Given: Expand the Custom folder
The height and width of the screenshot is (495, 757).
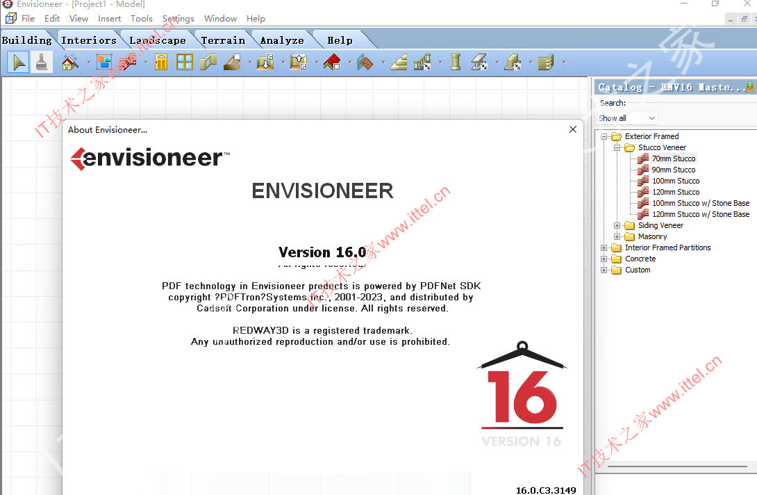Looking at the screenshot, I should click(x=604, y=270).
